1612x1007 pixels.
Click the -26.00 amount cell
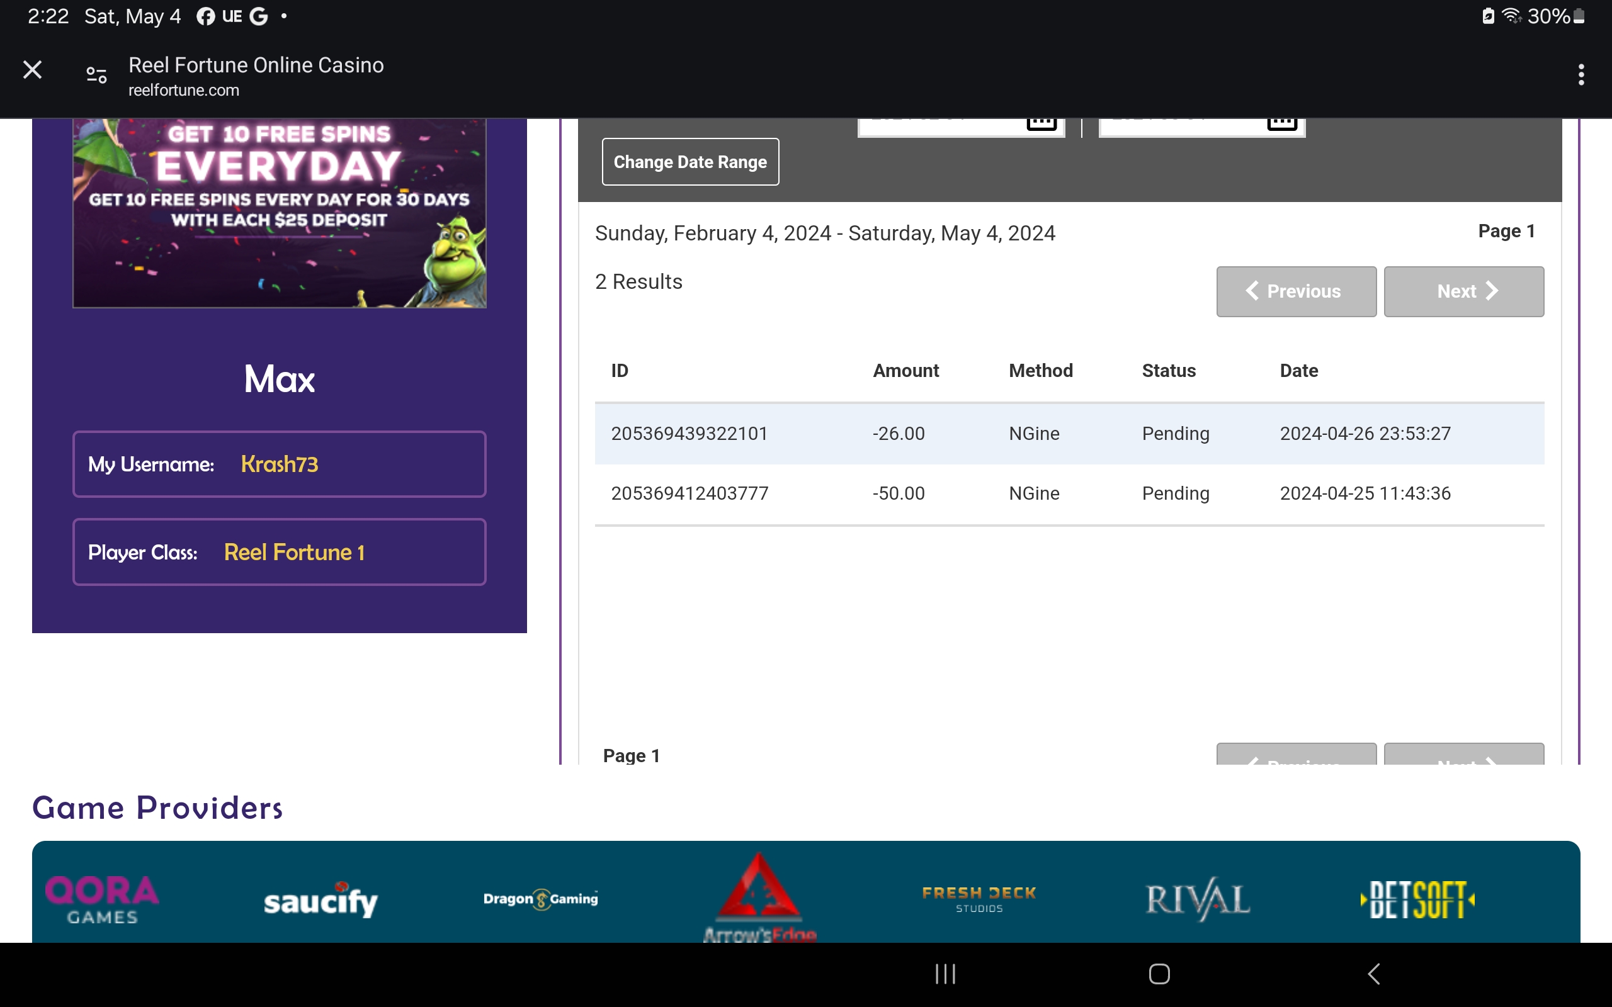(899, 434)
